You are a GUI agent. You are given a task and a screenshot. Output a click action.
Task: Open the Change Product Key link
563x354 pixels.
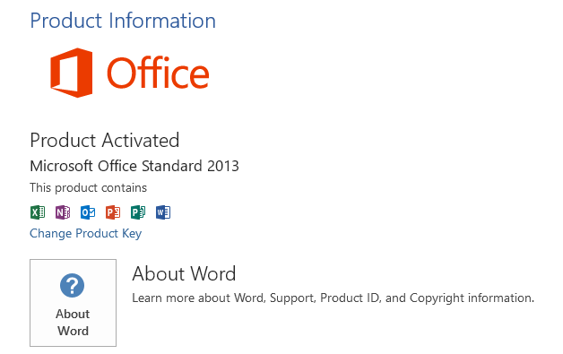(85, 233)
